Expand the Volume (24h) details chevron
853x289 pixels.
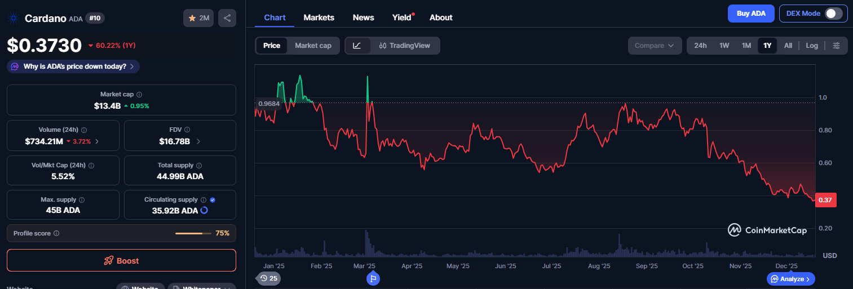click(x=97, y=141)
